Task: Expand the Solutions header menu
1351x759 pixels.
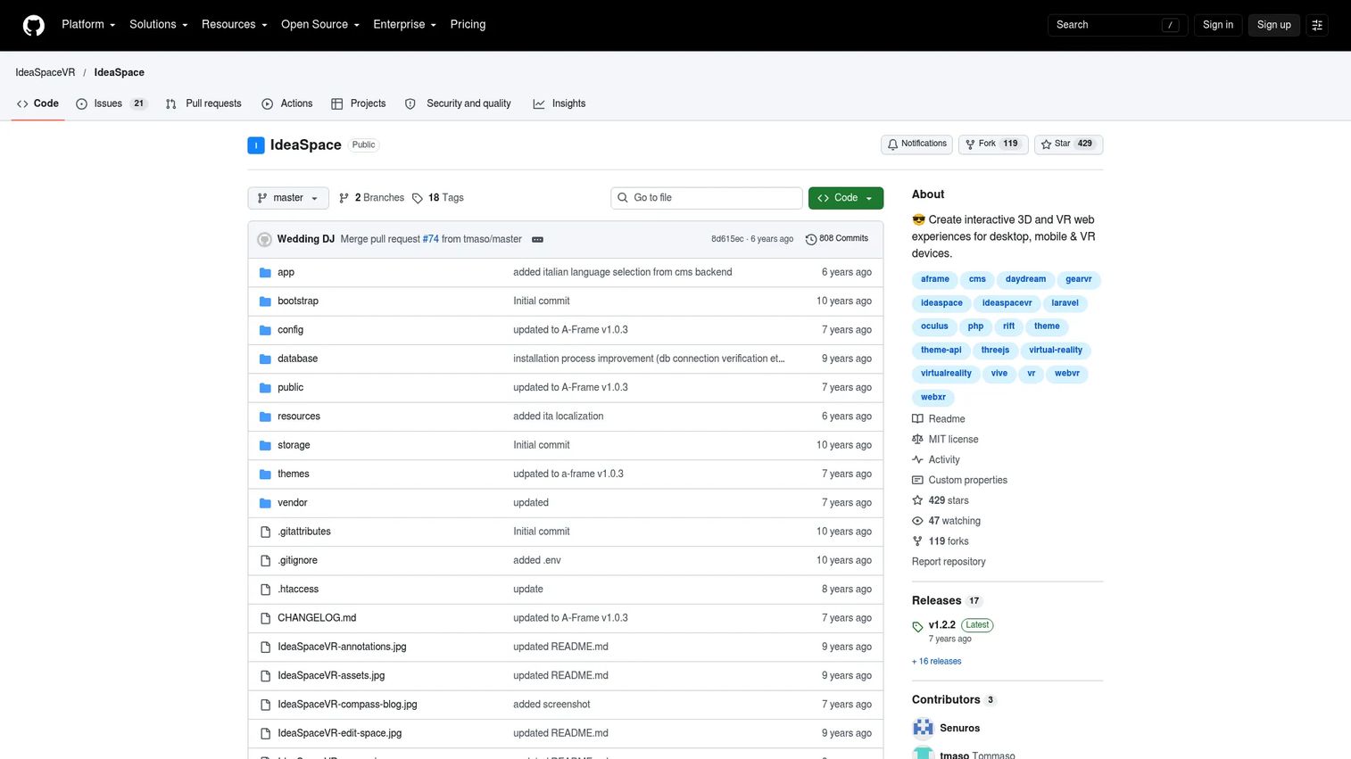Action: 159,25
